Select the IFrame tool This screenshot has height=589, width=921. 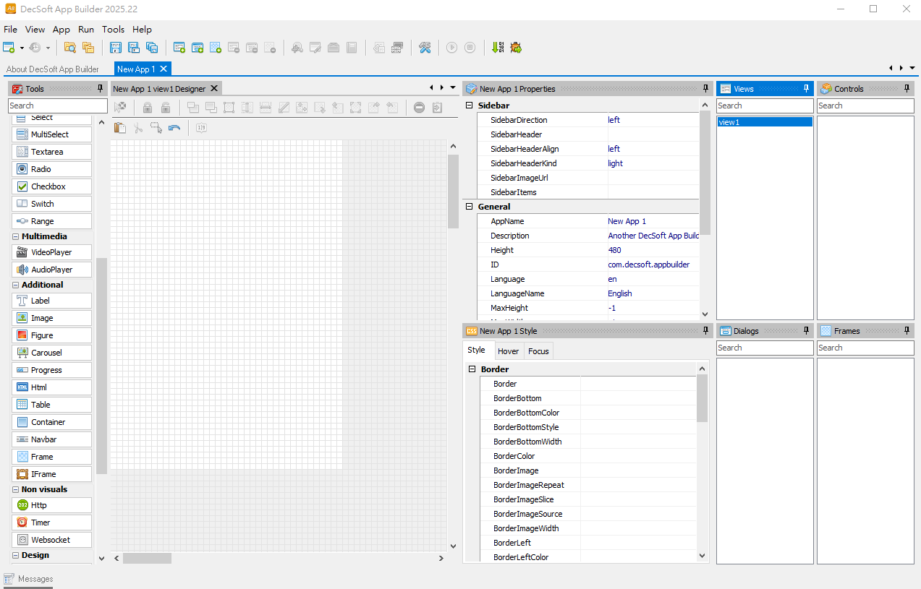click(52, 474)
